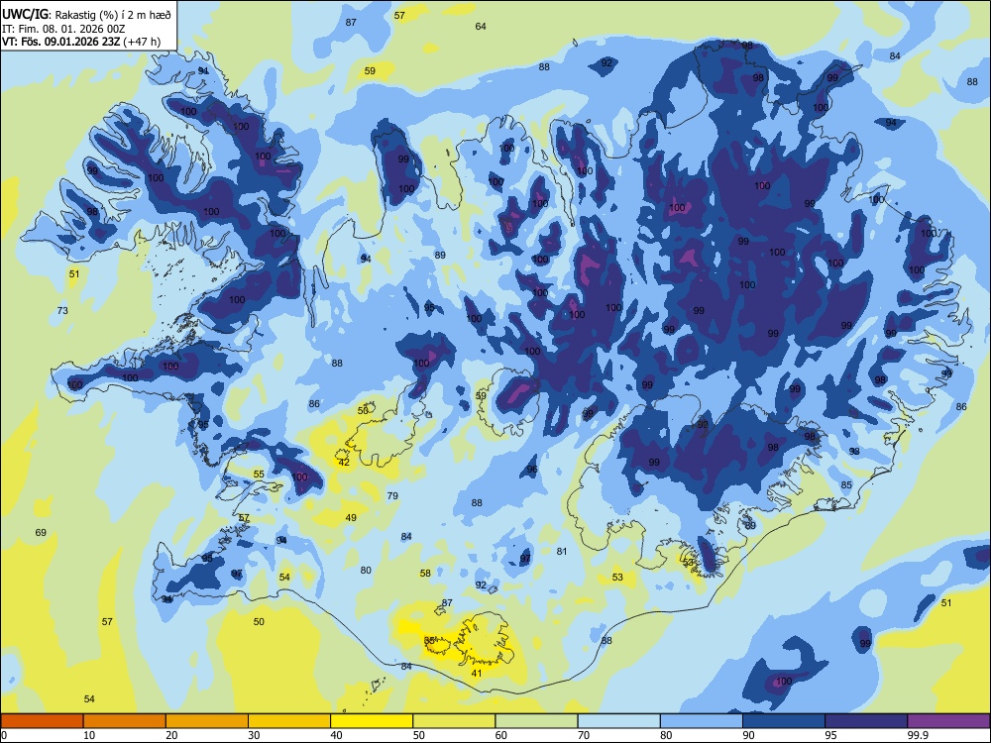
Task: Click the '40' tick label under the color bar
Action: tap(337, 735)
